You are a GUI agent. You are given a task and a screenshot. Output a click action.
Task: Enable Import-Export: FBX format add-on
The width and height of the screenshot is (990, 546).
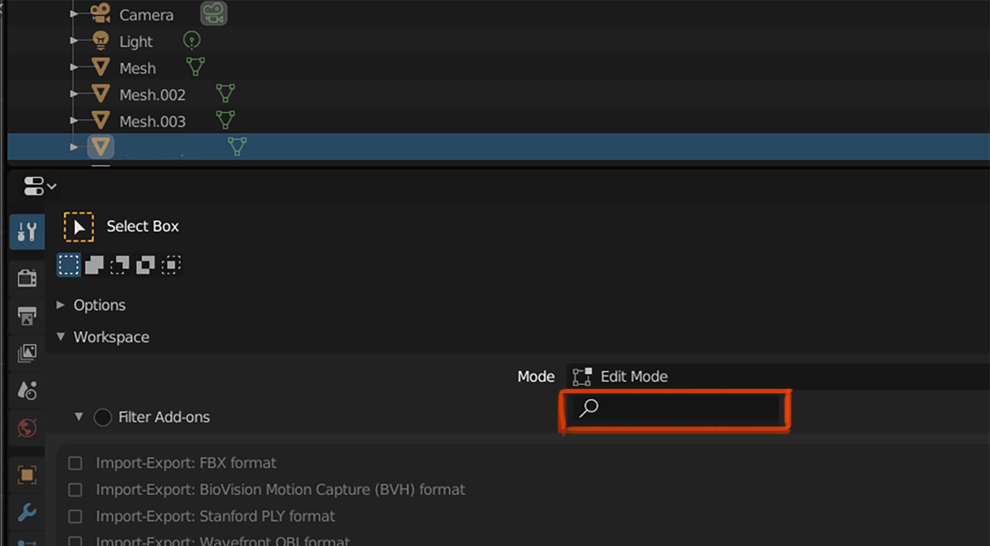point(75,463)
